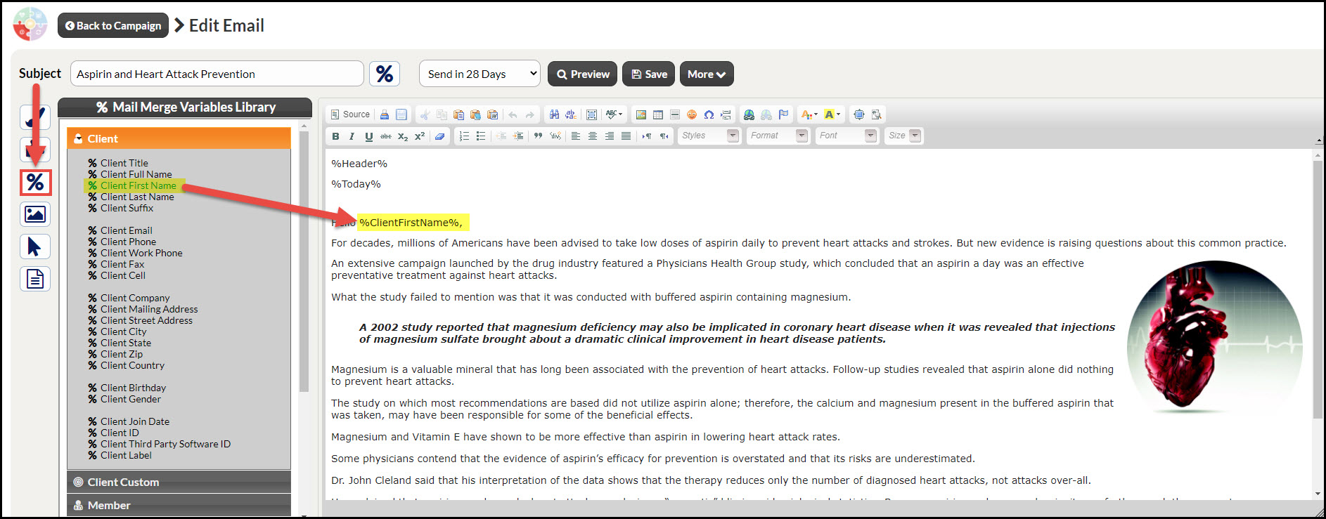The width and height of the screenshot is (1326, 519).
Task: Insert a smiley emoticon
Action: coord(692,114)
